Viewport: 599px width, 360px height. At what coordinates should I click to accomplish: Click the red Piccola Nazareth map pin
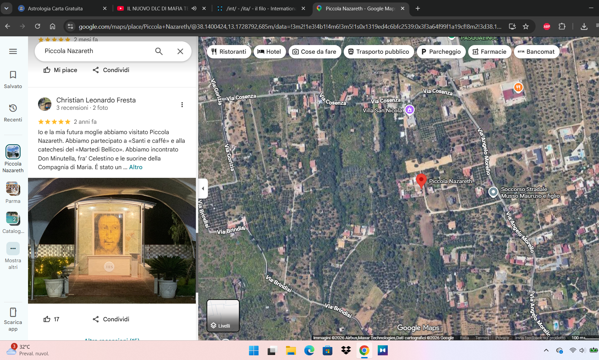[x=421, y=181]
